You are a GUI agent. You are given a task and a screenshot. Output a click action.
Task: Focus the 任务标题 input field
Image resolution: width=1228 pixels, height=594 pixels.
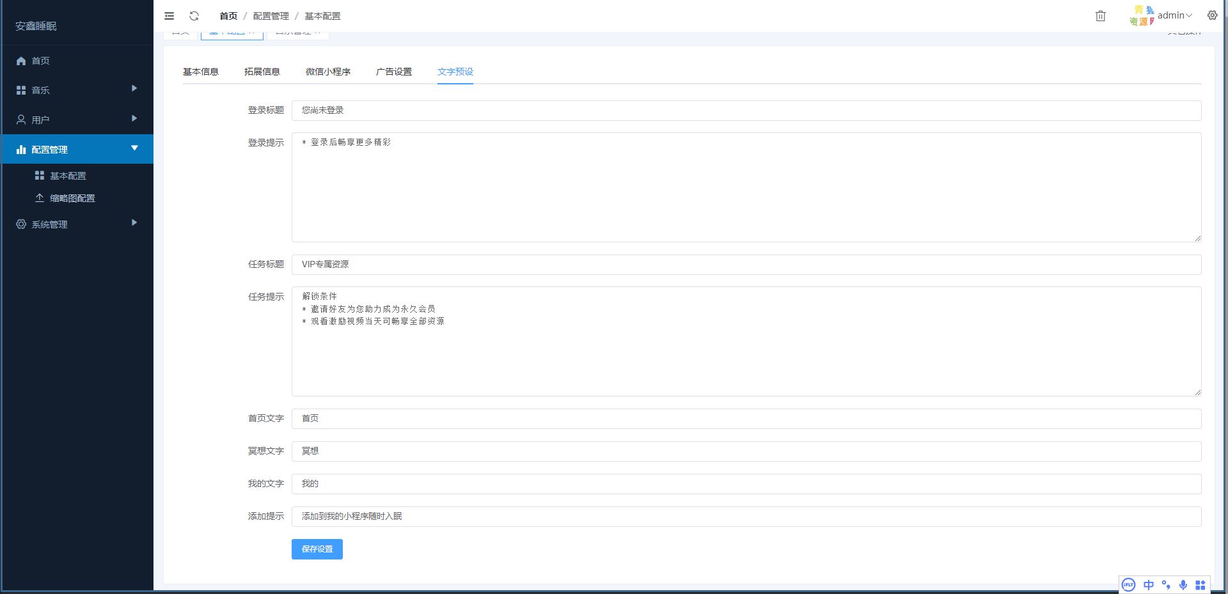746,265
